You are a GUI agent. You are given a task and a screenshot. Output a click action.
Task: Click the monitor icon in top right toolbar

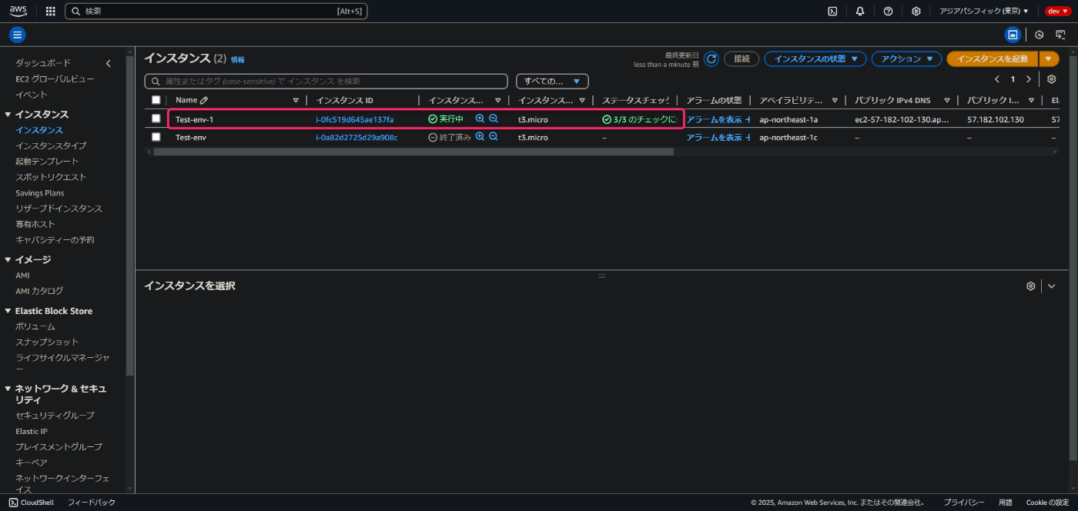click(x=1060, y=35)
